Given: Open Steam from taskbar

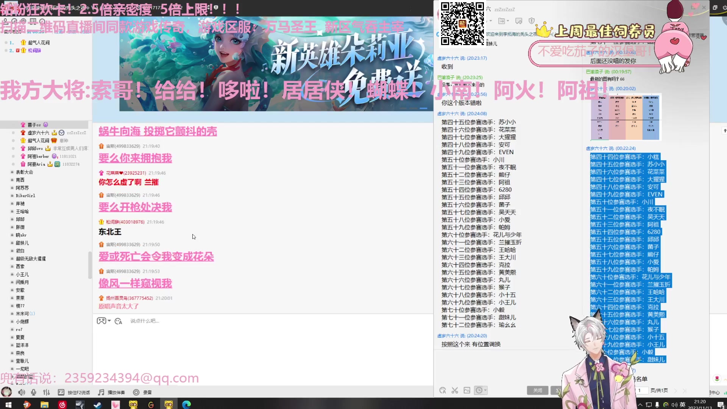Looking at the screenshot, I should 97,404.
